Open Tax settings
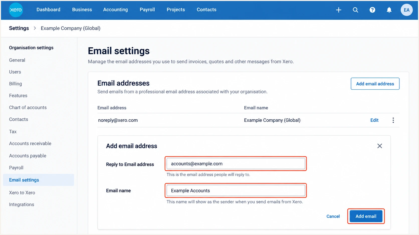The width and height of the screenshot is (419, 235). (x=13, y=132)
